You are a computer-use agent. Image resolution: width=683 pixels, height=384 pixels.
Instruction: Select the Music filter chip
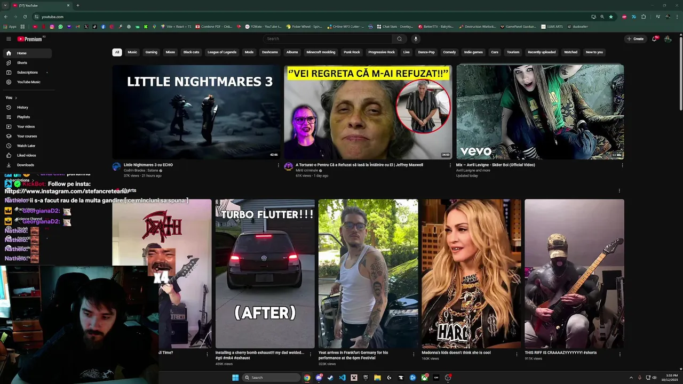pos(132,52)
